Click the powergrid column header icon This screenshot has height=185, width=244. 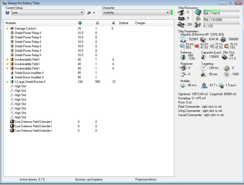(97, 23)
